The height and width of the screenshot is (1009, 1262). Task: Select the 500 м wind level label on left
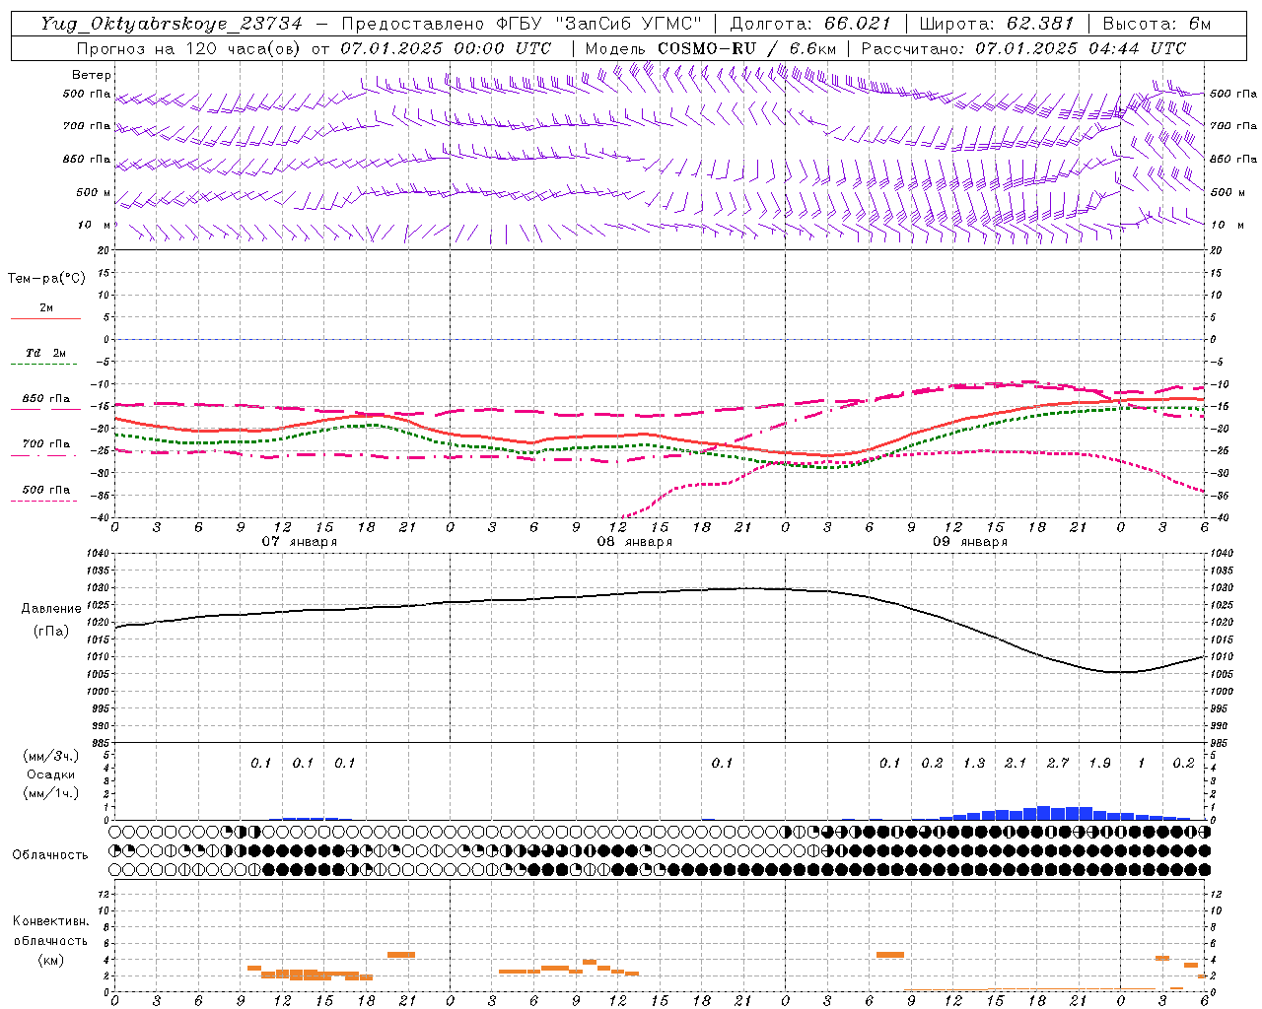click(x=94, y=192)
